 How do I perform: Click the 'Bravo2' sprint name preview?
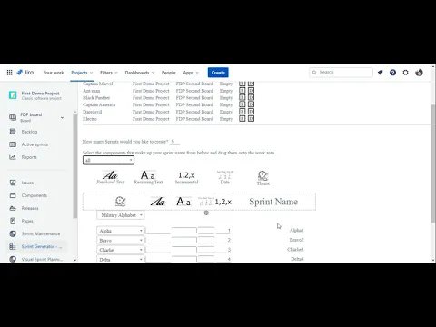click(x=296, y=240)
